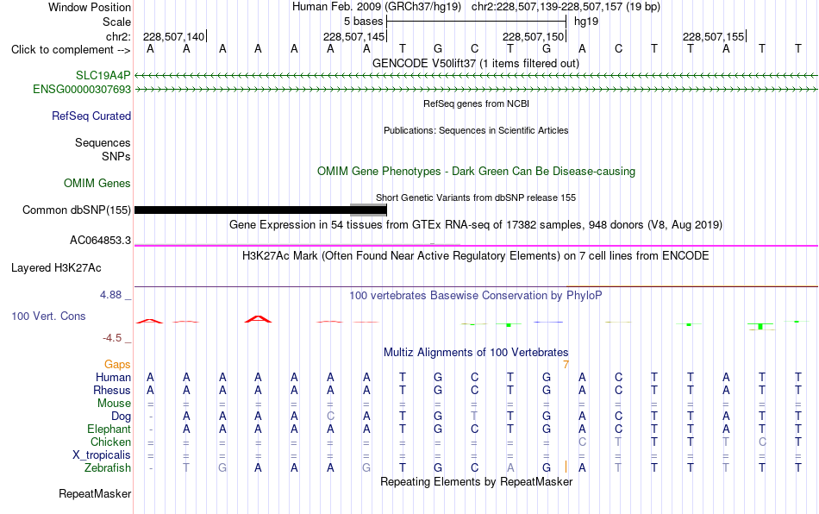Click the Rhesus alignment row label
This screenshot has width=819, height=514.
[x=112, y=390]
